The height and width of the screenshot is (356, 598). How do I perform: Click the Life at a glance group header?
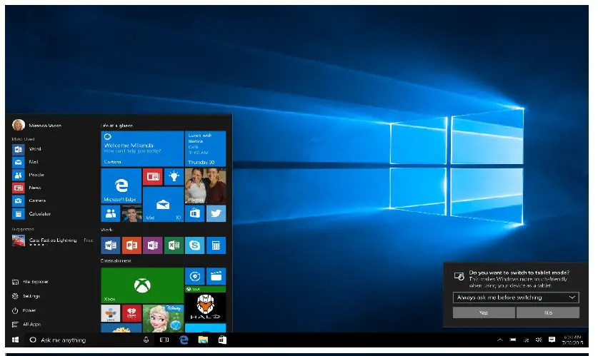pos(116,126)
